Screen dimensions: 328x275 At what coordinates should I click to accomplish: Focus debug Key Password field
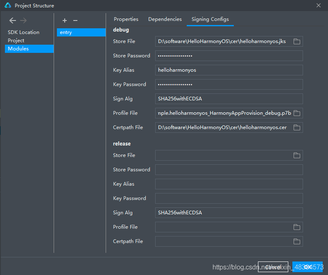click(x=229, y=84)
